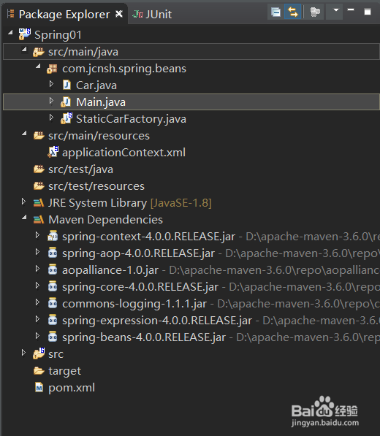The width and height of the screenshot is (380, 436).
Task: Select the com.jcnsh.spring.beans label
Action: [124, 69]
